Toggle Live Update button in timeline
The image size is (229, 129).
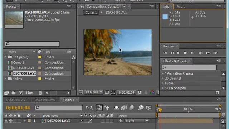coord(99,107)
